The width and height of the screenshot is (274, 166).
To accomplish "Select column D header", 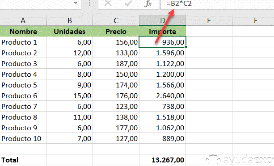I will coord(163,21).
